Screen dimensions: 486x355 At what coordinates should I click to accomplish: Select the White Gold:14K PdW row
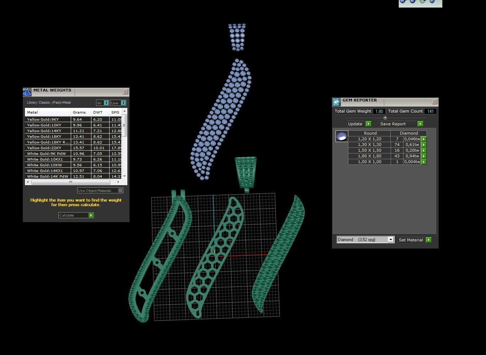coord(73,176)
